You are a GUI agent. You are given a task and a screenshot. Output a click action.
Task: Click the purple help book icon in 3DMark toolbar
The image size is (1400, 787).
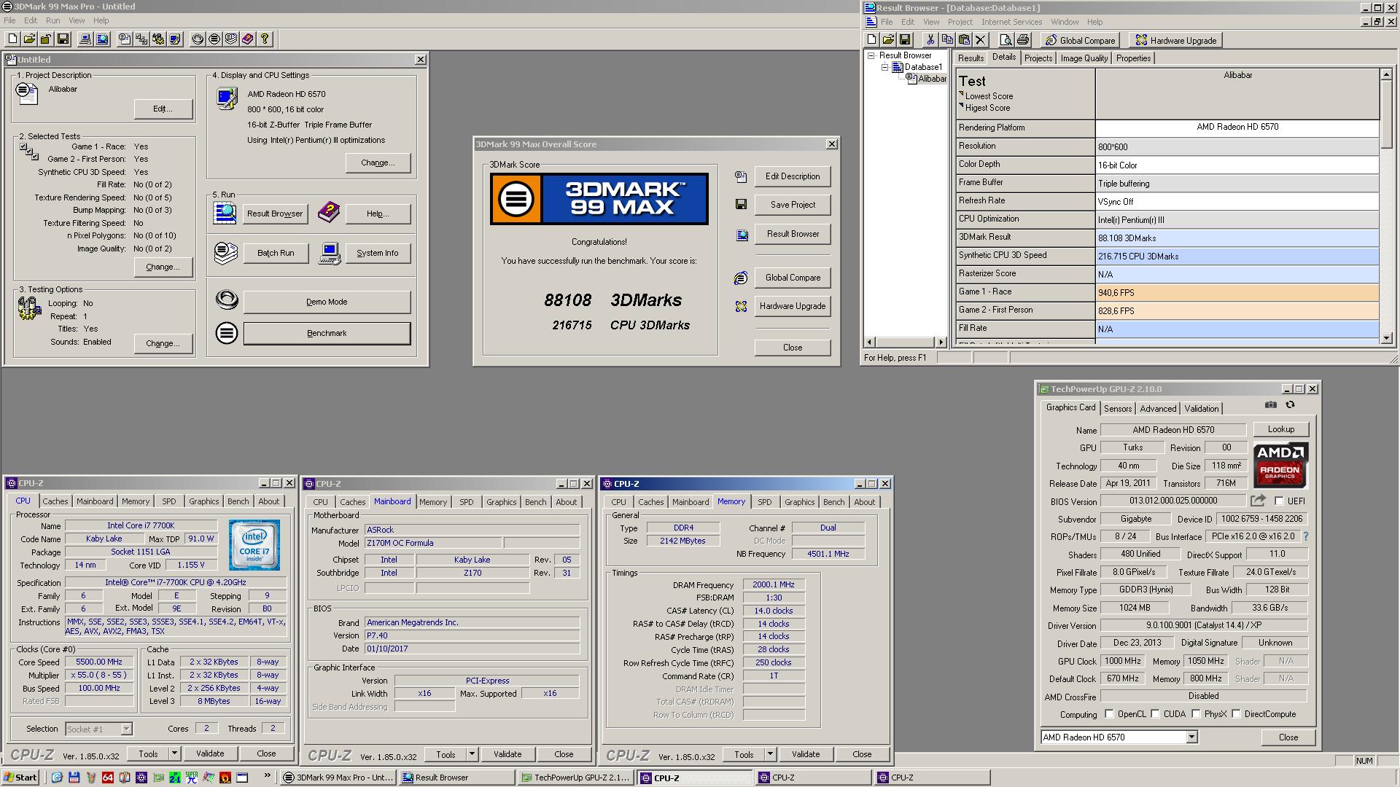[x=248, y=39]
